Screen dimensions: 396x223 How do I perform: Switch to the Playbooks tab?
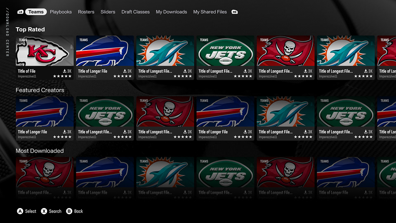pyautogui.click(x=61, y=12)
